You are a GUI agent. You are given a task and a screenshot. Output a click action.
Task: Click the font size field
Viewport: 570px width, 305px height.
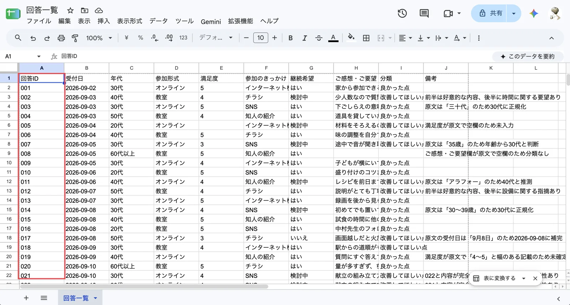click(x=260, y=38)
